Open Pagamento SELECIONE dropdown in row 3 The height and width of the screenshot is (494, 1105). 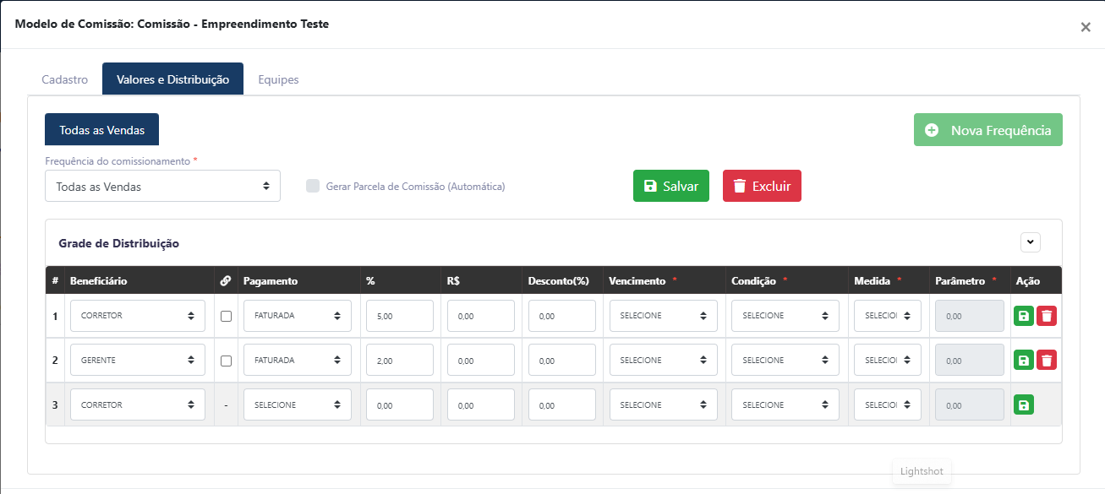pyautogui.click(x=298, y=404)
